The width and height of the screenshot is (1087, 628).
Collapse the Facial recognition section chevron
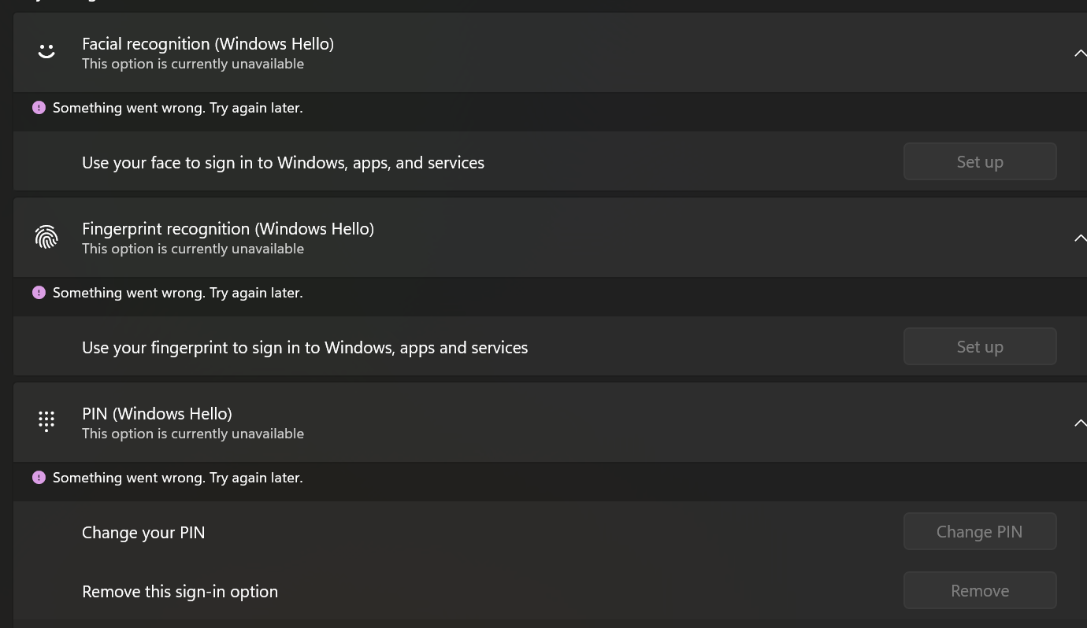pyautogui.click(x=1080, y=53)
